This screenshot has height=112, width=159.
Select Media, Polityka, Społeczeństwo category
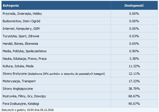[25, 51]
